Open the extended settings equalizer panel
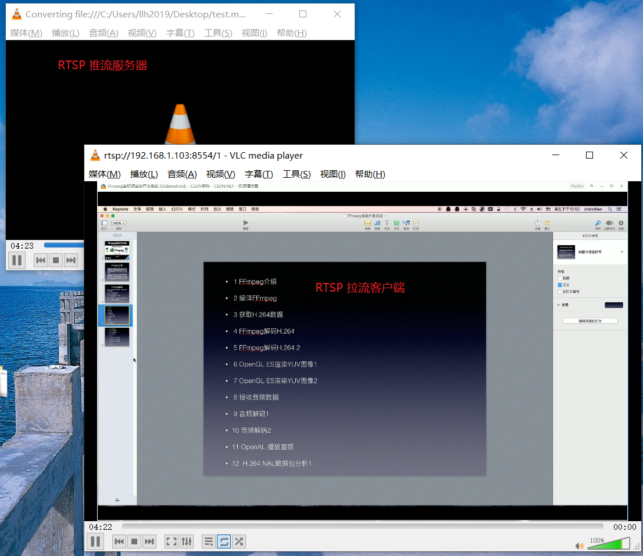Image resolution: width=643 pixels, height=556 pixels. point(186,541)
